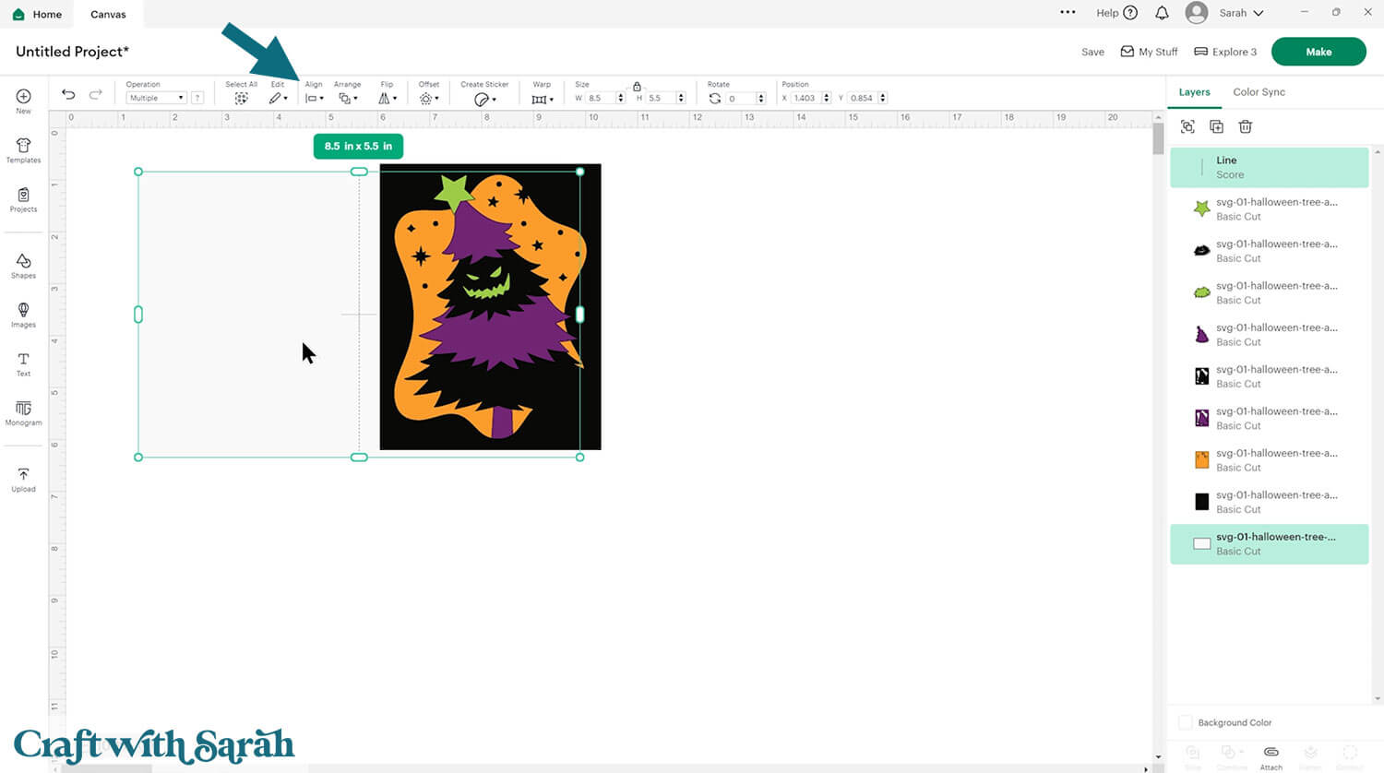Image resolution: width=1384 pixels, height=773 pixels.
Task: Duplicate layers using the copy icon
Action: click(x=1216, y=126)
